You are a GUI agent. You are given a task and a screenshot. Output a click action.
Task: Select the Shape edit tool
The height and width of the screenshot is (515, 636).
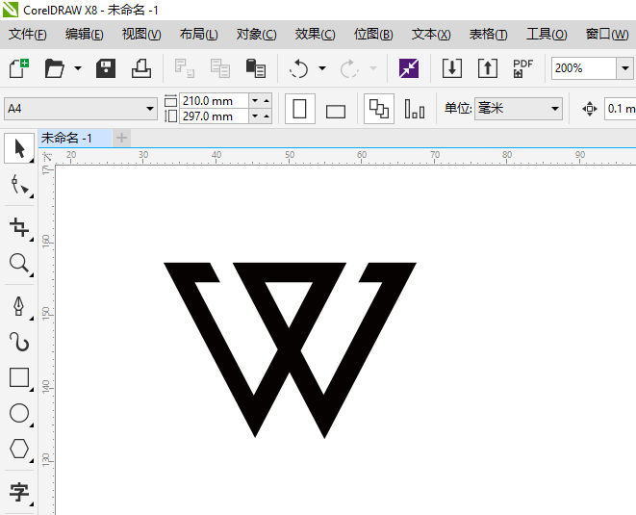[19, 185]
